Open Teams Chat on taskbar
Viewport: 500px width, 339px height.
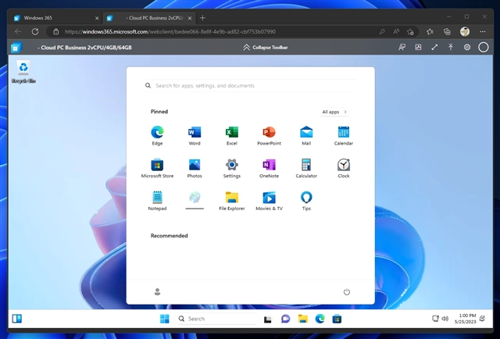click(x=285, y=319)
